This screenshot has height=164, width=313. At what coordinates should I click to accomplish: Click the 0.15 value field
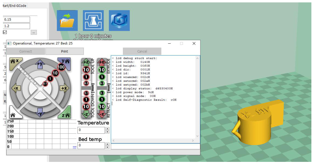point(16,19)
